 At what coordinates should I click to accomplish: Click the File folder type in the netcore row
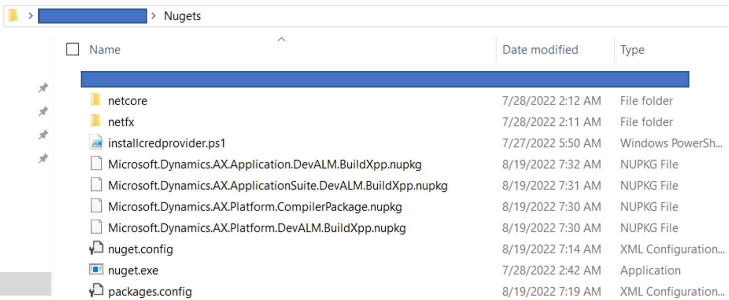pos(647,100)
